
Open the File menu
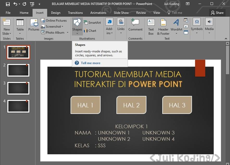point(8,13)
